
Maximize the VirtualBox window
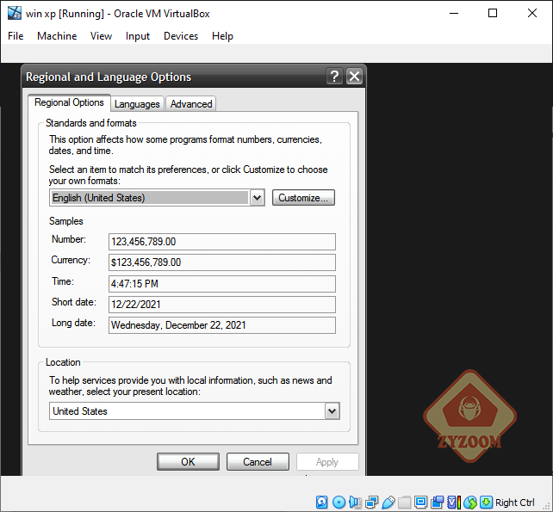point(493,14)
